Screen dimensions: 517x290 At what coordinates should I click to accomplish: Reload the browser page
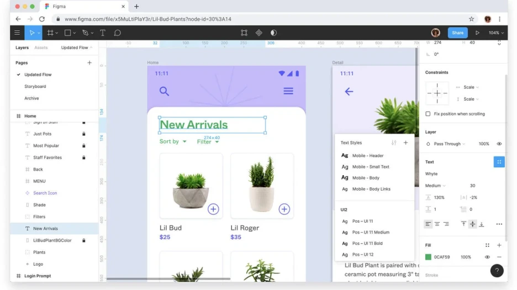point(42,19)
